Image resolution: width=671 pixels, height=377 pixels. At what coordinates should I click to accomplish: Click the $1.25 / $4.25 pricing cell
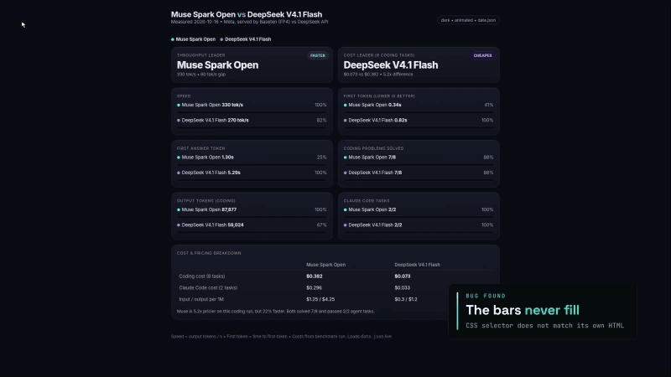[320, 299]
